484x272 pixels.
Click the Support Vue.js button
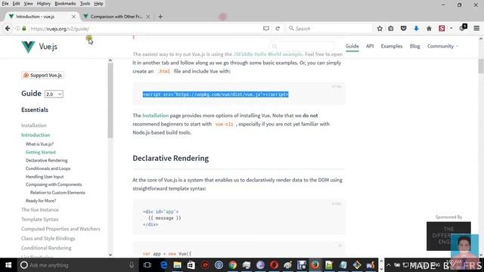(42, 76)
